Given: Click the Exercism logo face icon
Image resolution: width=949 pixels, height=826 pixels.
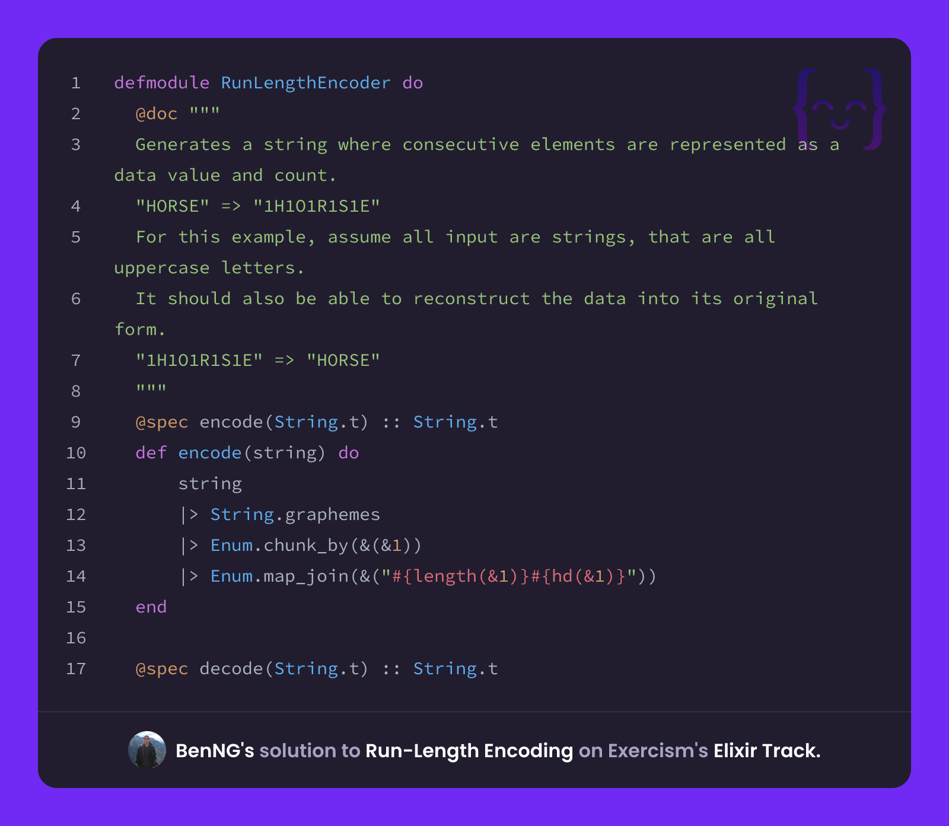Looking at the screenshot, I should (x=840, y=109).
